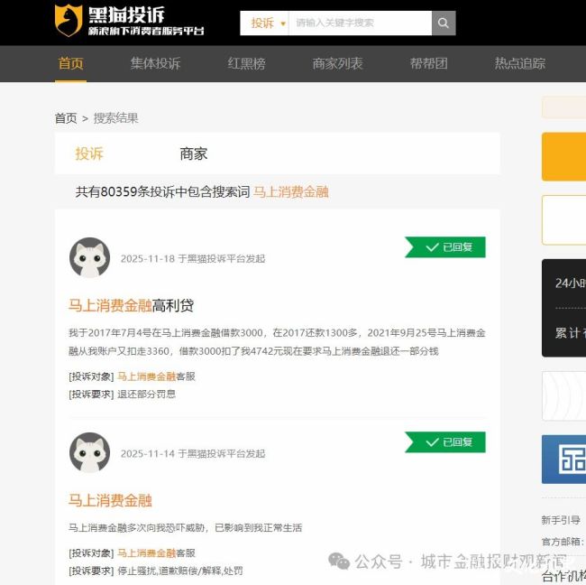Select the 投诉 results tab
The height and width of the screenshot is (585, 586).
point(89,153)
